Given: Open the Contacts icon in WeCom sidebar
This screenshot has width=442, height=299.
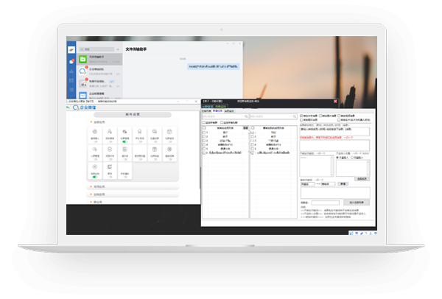Looking at the screenshot, I should (71, 71).
